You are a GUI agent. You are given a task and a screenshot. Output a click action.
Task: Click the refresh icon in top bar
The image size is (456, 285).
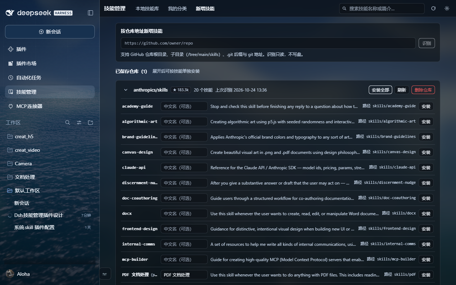(x=434, y=9)
